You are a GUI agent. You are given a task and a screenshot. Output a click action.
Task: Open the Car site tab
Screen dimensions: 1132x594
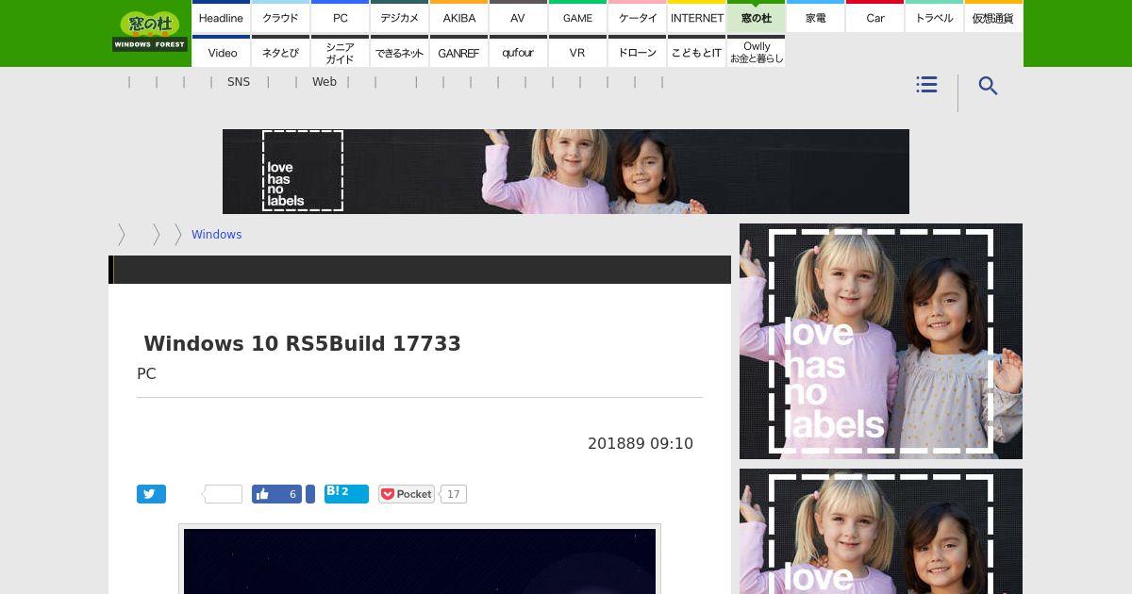click(874, 17)
